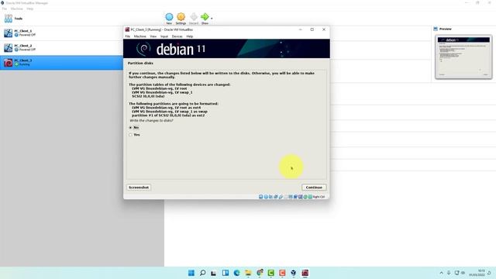The height and width of the screenshot is (279, 496).
Task: Click the Discard toolbar icon
Action: click(x=194, y=17)
